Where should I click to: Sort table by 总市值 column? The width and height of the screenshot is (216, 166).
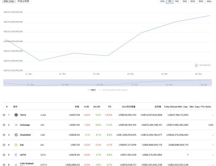tap(158, 107)
